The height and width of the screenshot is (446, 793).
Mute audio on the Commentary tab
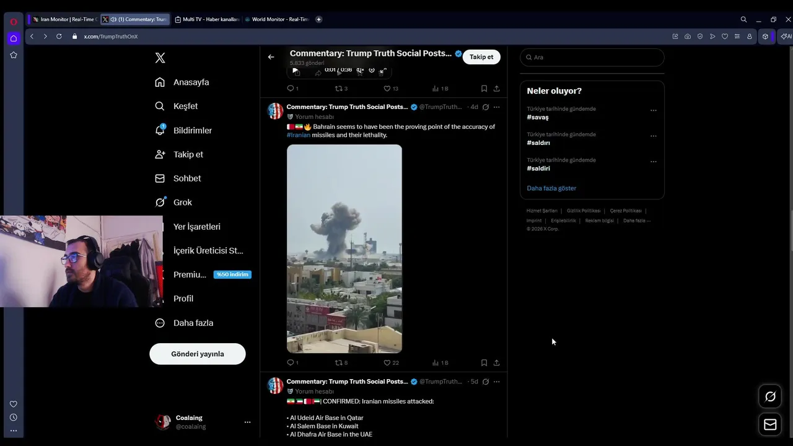pos(113,19)
